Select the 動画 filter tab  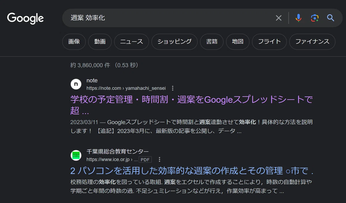100,42
